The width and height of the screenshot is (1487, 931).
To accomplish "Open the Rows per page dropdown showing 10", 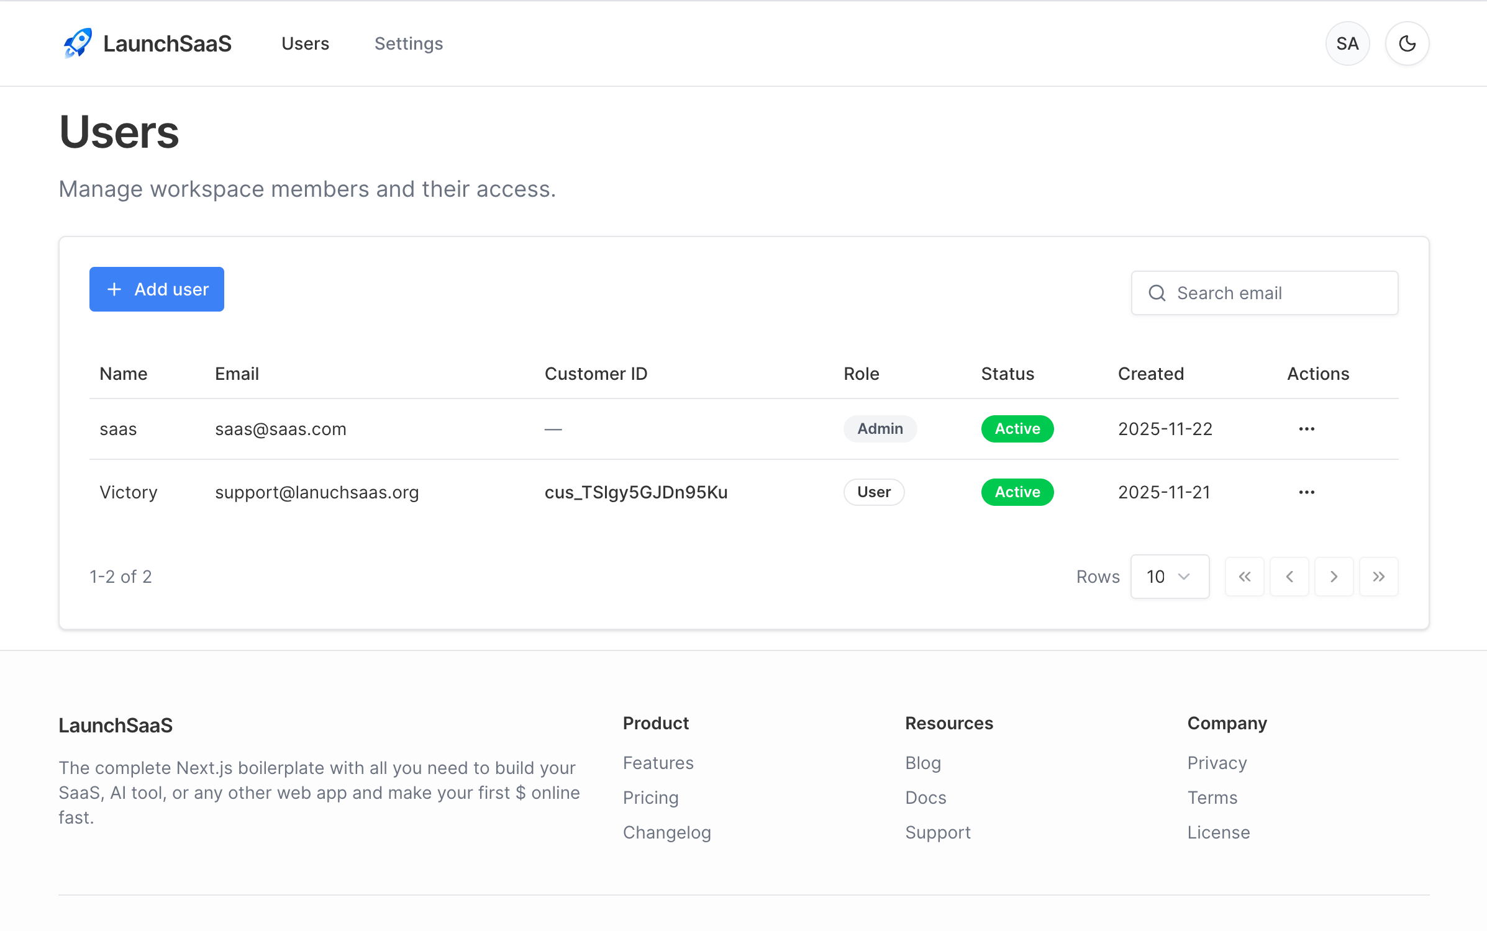I will pos(1169,576).
